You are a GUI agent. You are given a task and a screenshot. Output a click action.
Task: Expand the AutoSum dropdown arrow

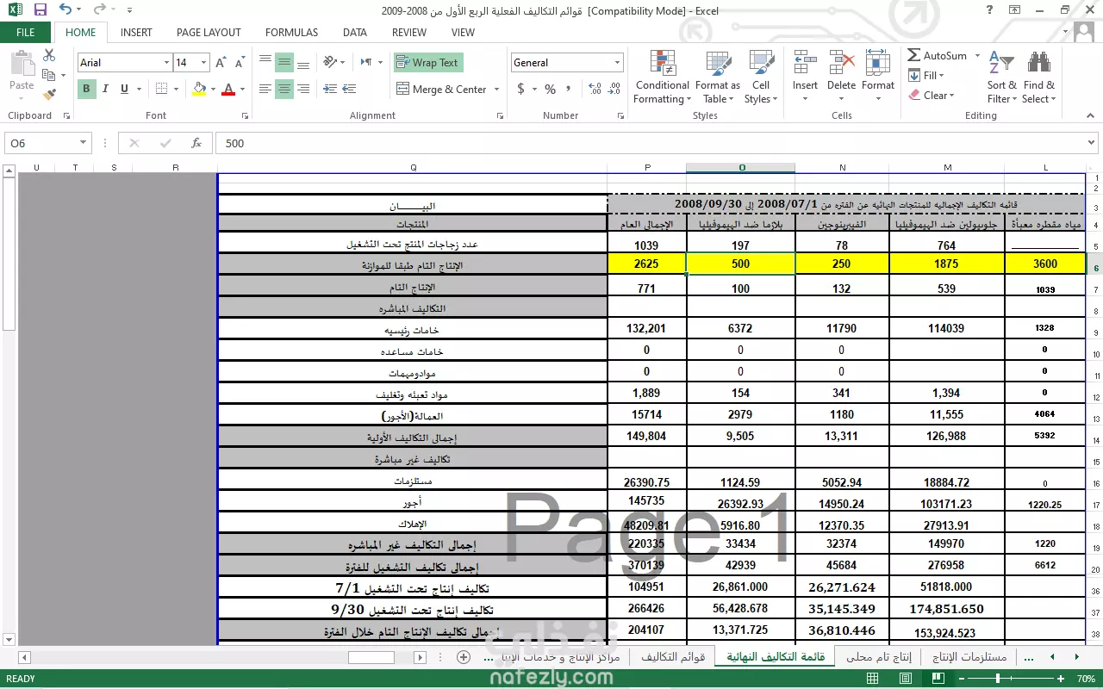(977, 55)
